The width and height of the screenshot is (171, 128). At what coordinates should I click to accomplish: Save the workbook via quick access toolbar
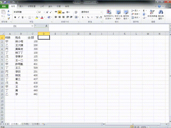coord(5,2)
